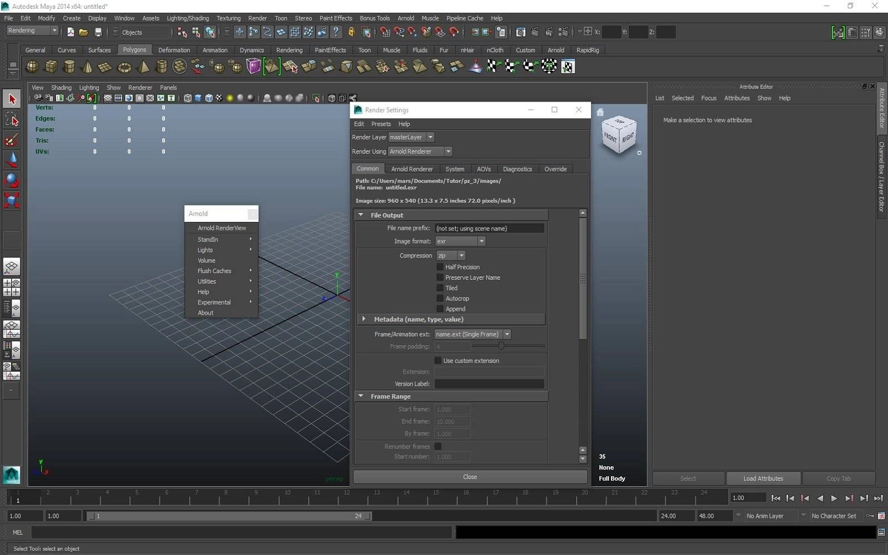Open the Render Using Arnold Renderer dropdown
The image size is (888, 555).
pos(420,152)
